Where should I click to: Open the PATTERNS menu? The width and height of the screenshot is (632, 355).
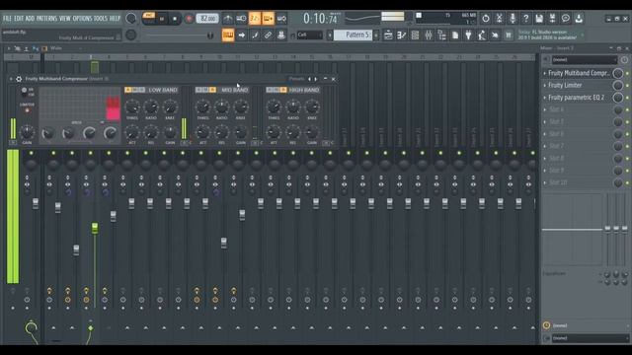46,19
